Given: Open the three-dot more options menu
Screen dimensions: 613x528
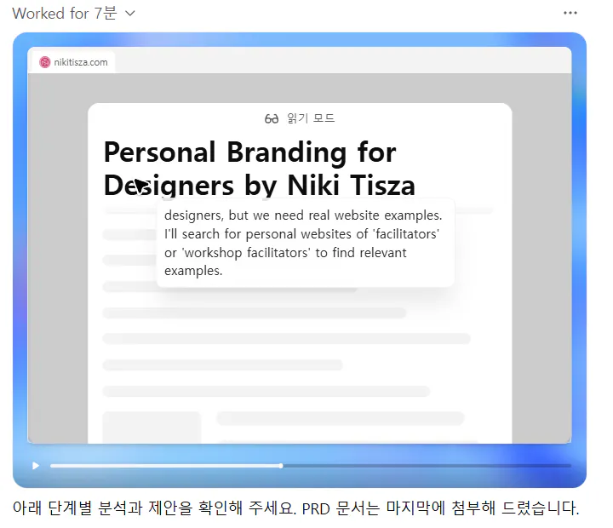Looking at the screenshot, I should click(570, 13).
